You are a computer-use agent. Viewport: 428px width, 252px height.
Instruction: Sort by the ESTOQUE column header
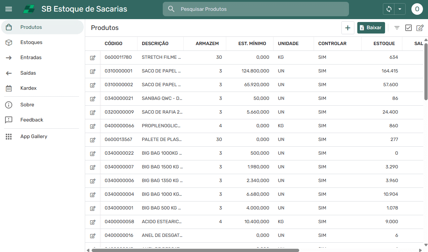[384, 44]
